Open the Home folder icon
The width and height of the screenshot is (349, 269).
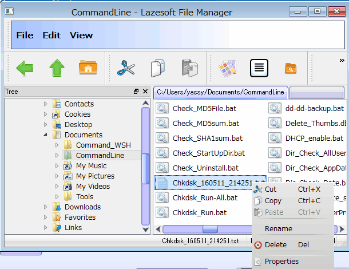tap(88, 68)
